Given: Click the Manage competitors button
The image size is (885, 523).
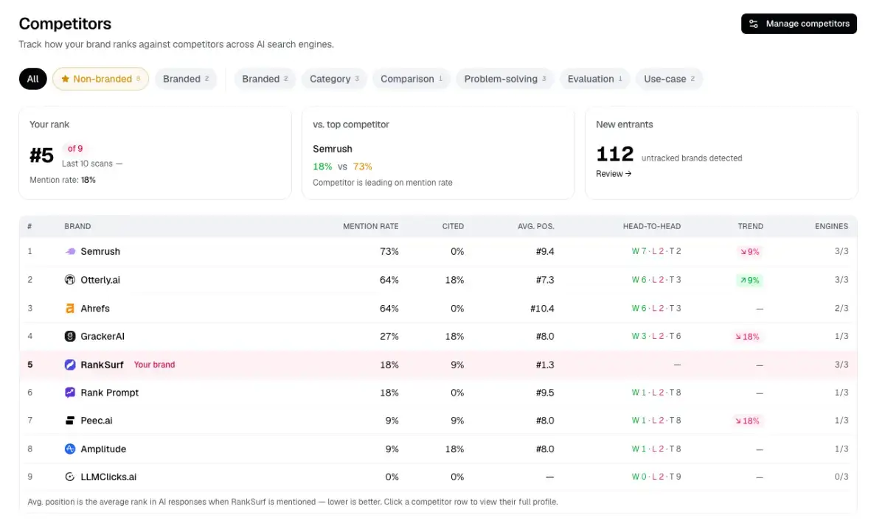Looking at the screenshot, I should [799, 24].
